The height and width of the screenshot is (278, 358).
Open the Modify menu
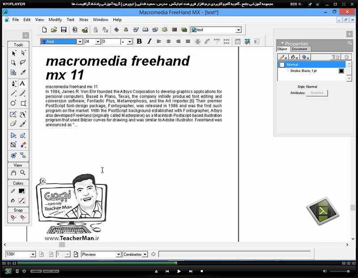(55, 20)
